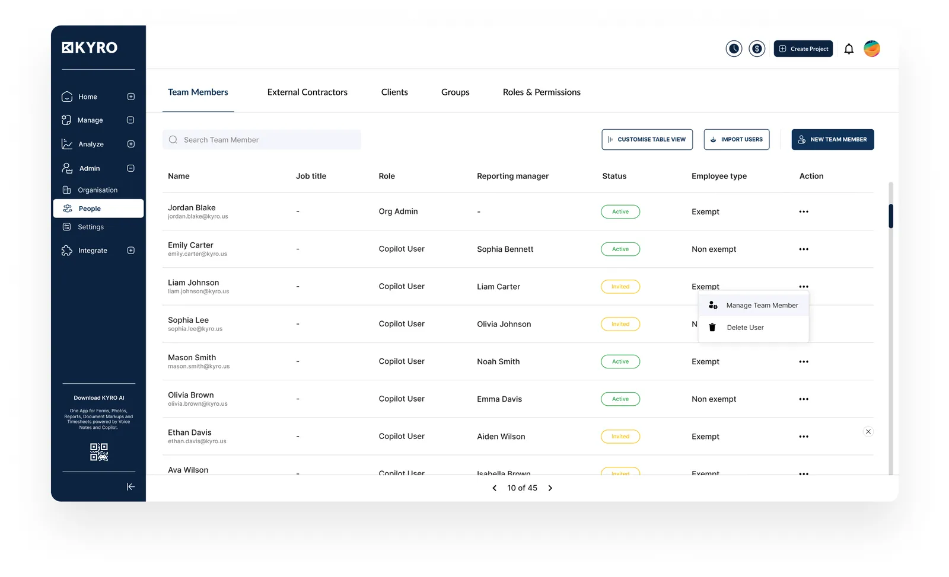The height and width of the screenshot is (577, 949).
Task: Open the notifications bell
Action: [x=849, y=49]
